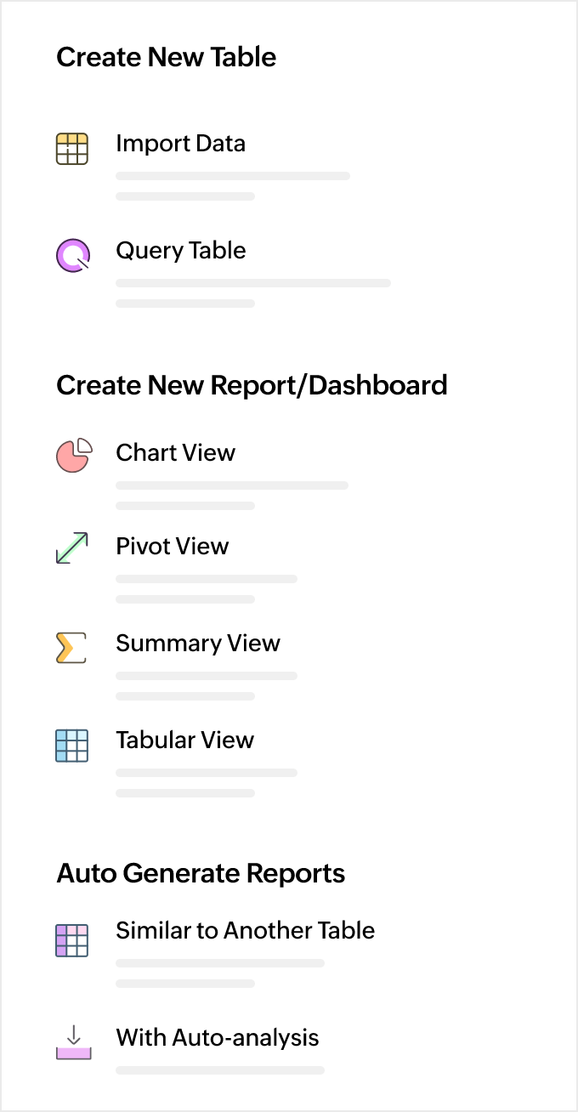Select the Summary View option
This screenshot has height=1112, width=578.
[198, 644]
